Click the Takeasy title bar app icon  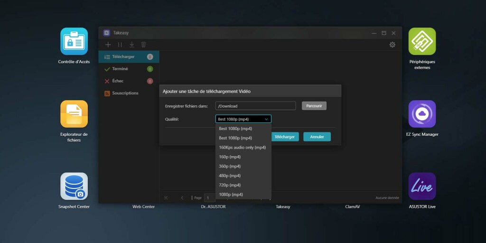coord(107,33)
